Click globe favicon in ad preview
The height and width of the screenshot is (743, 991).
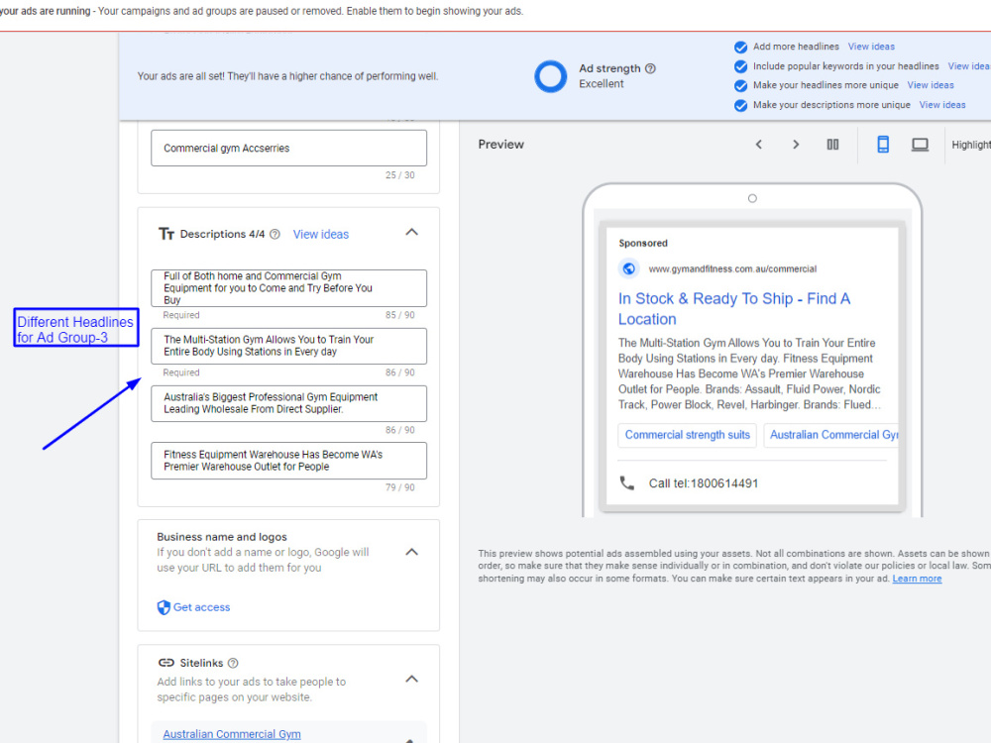[x=629, y=268]
